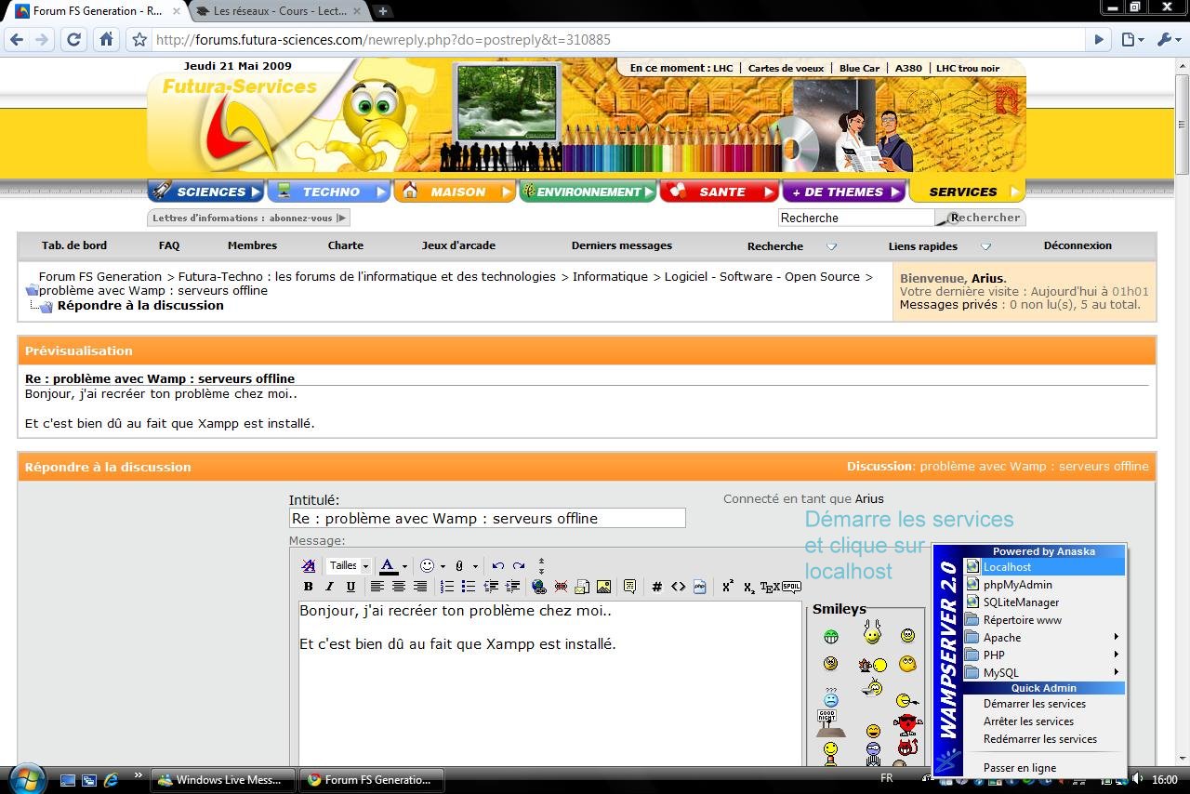Screen dimensions: 1190x794
Task: Remove text formatting in the editor
Action: 309,565
